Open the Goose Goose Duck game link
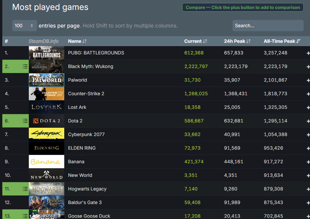Screen dimensions: 310x219 point(89,216)
